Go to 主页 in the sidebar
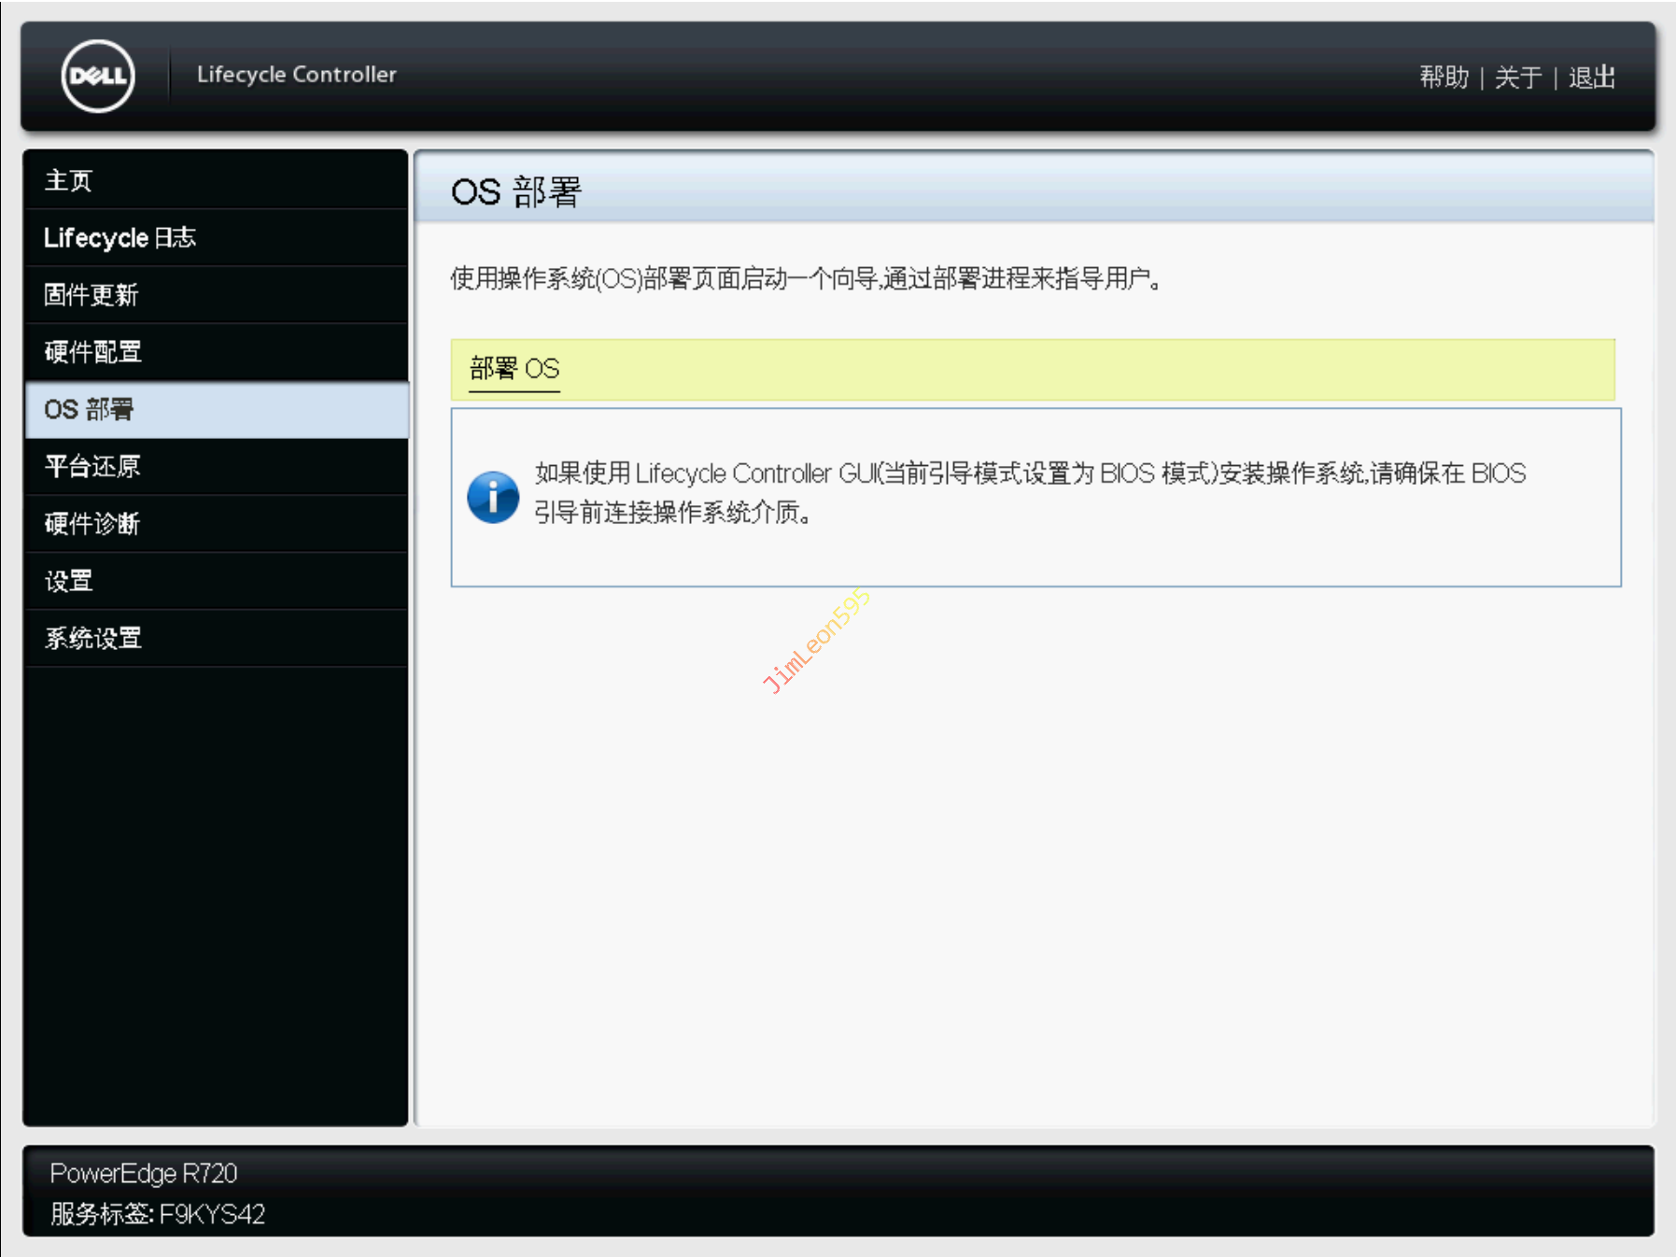Screen dimensions: 1676x1257 pyautogui.click(x=69, y=180)
